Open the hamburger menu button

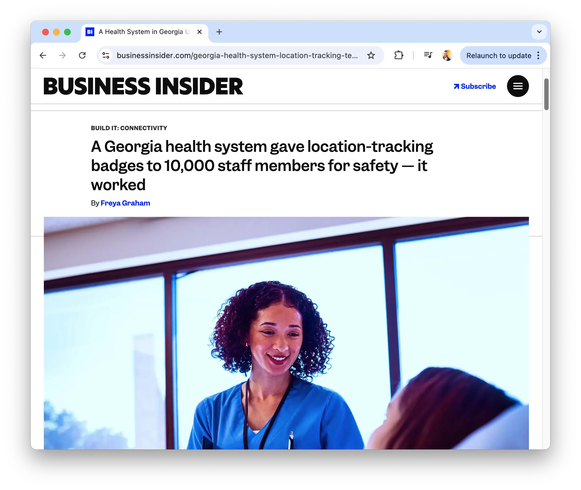point(518,86)
